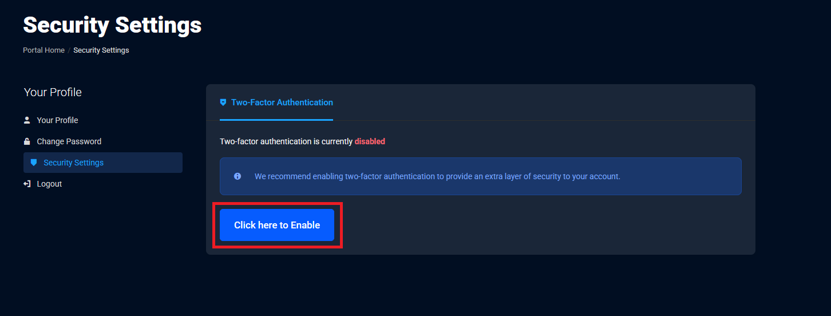Select Security Settings in the sidebar menu
Viewport: 831px width, 316px height.
pyautogui.click(x=73, y=163)
